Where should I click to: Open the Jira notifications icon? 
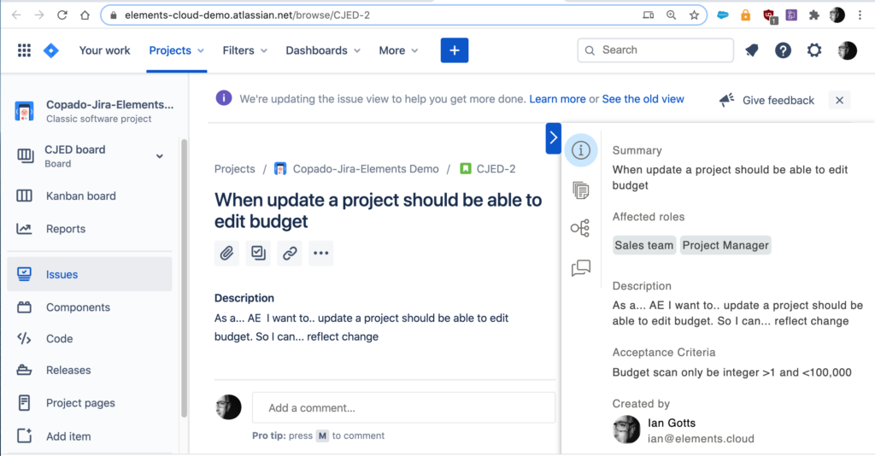click(752, 50)
